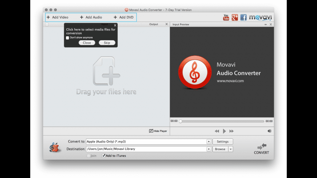Check 'Don't show anymore' box
Viewport: 317px width, 178px height.
[x=67, y=38]
